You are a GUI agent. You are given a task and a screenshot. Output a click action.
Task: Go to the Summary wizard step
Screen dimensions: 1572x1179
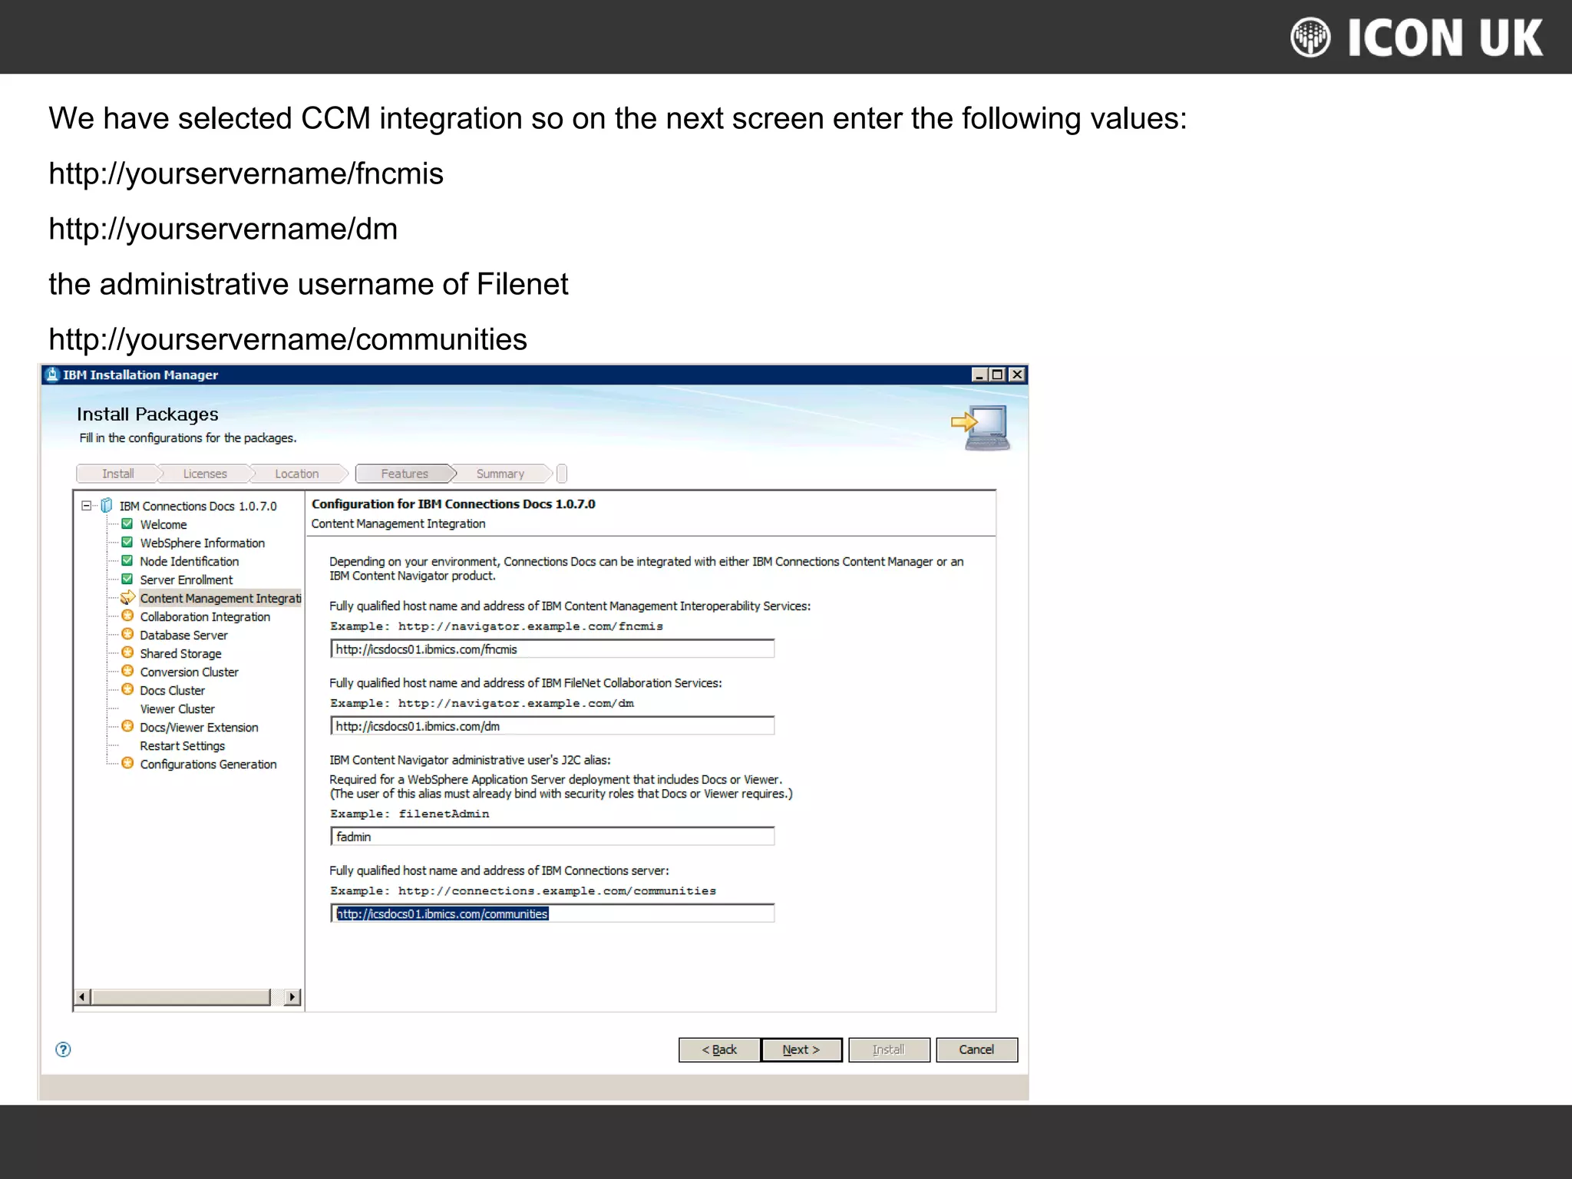coord(500,474)
